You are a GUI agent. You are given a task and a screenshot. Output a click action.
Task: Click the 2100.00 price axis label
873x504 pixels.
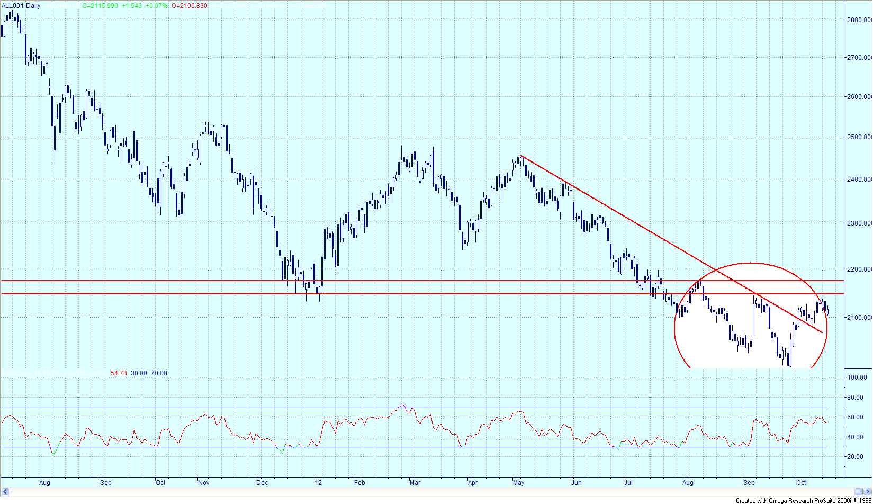coord(860,318)
